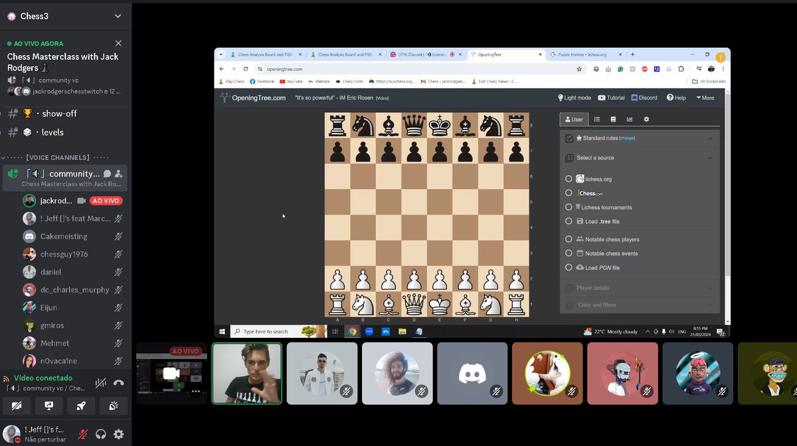Select Cakemeisting in the voice member list
This screenshot has height=446, width=797.
click(x=73, y=236)
